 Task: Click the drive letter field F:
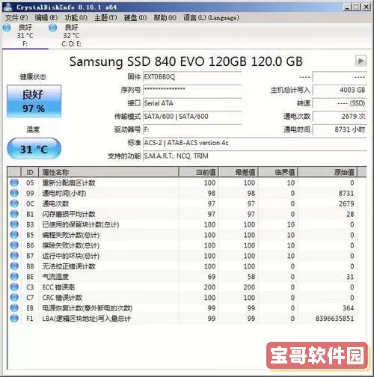click(192, 129)
